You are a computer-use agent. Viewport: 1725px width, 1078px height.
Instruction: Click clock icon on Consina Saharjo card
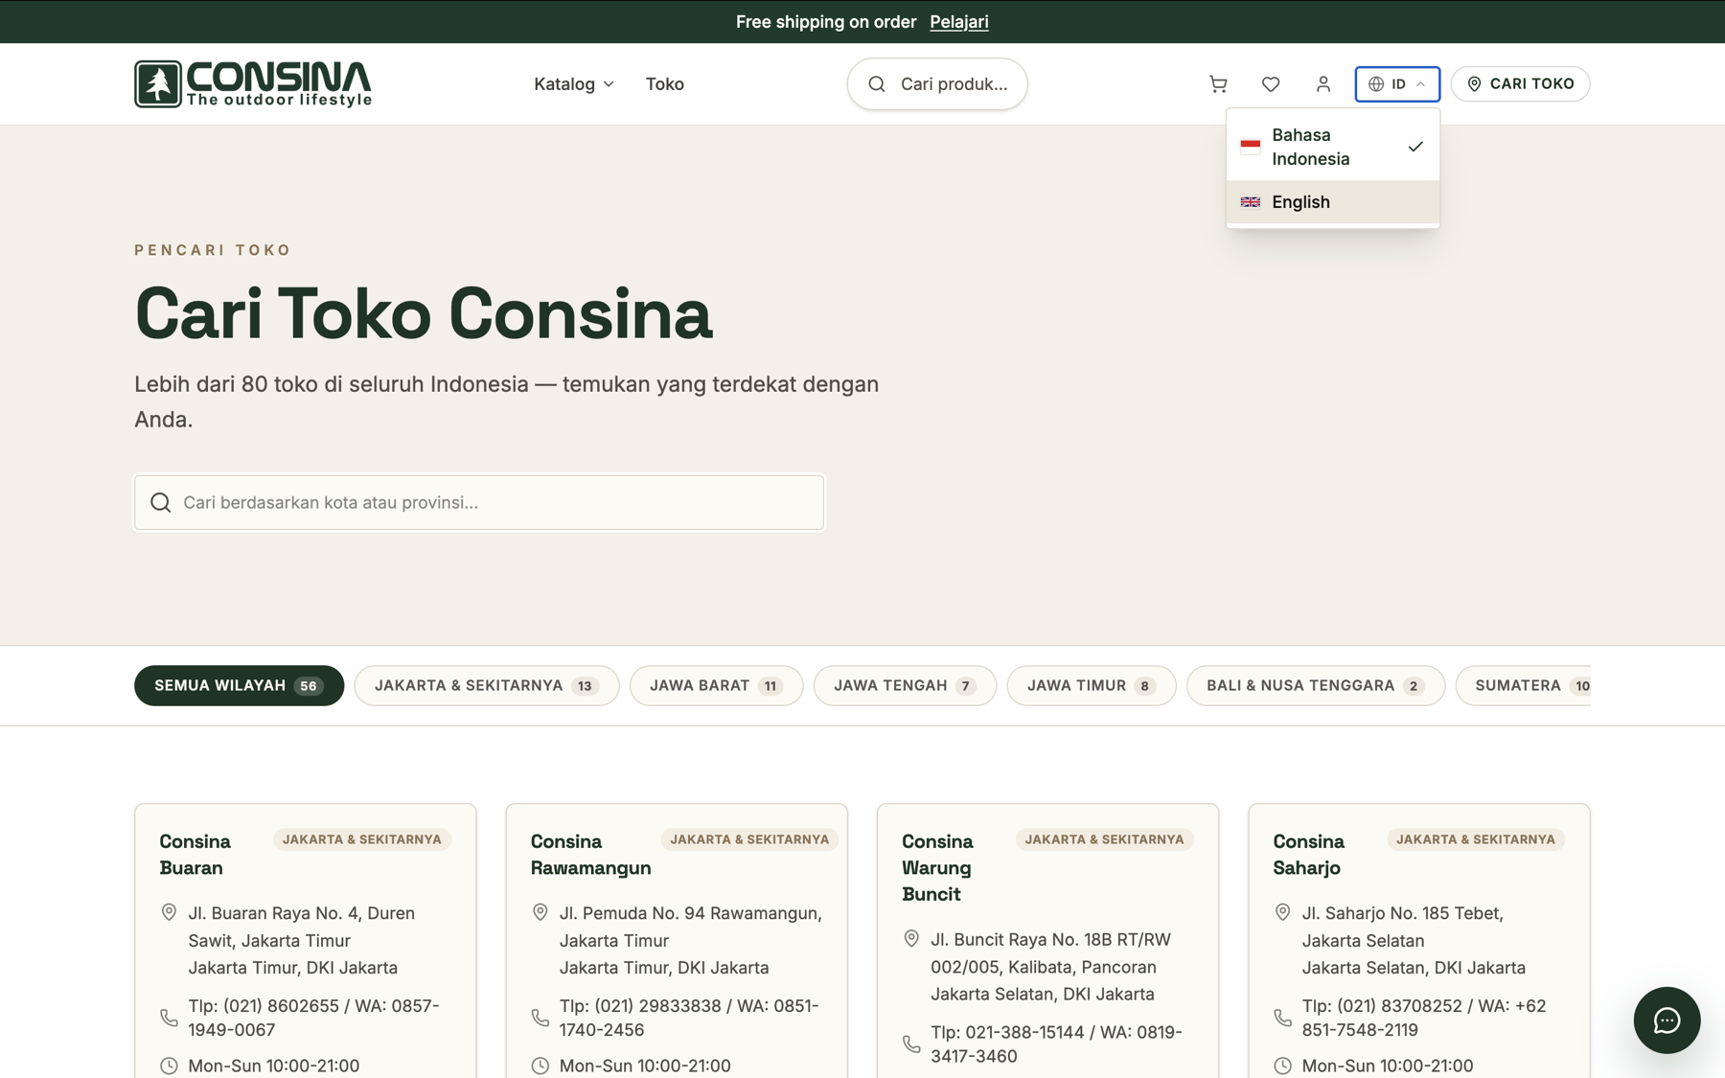(x=1282, y=1066)
